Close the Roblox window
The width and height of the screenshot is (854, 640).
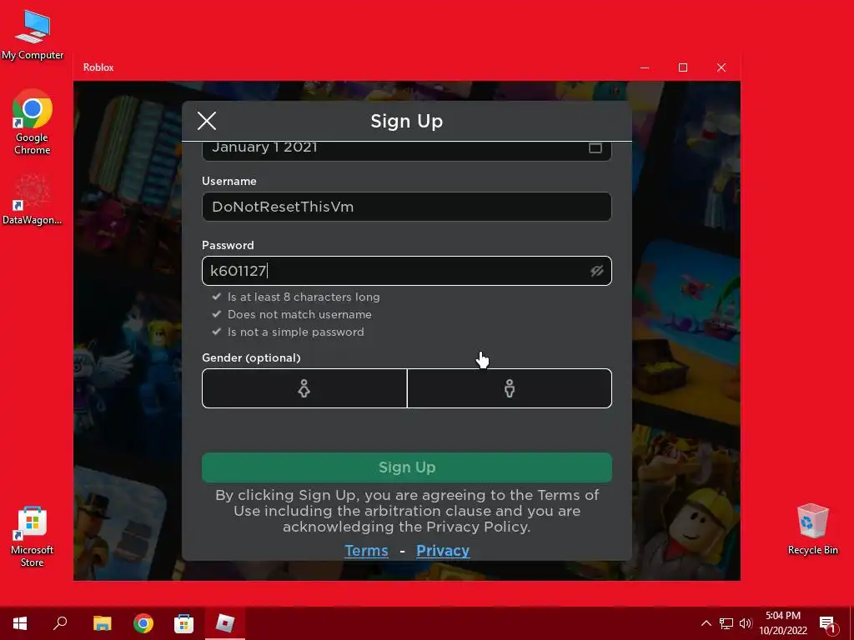click(x=721, y=67)
